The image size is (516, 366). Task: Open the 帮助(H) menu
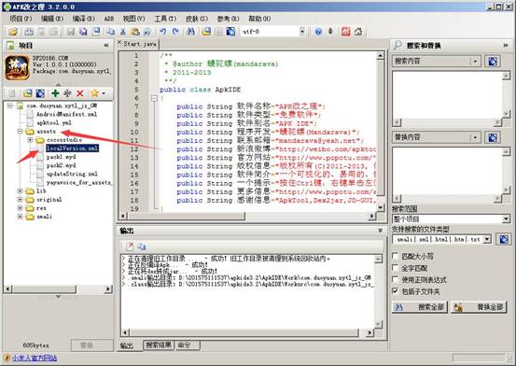[259, 19]
